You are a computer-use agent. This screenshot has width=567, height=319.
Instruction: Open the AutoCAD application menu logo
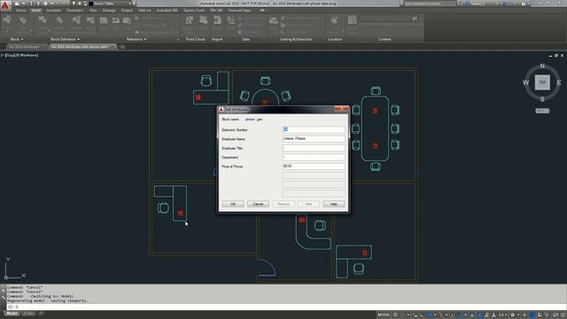click(5, 5)
